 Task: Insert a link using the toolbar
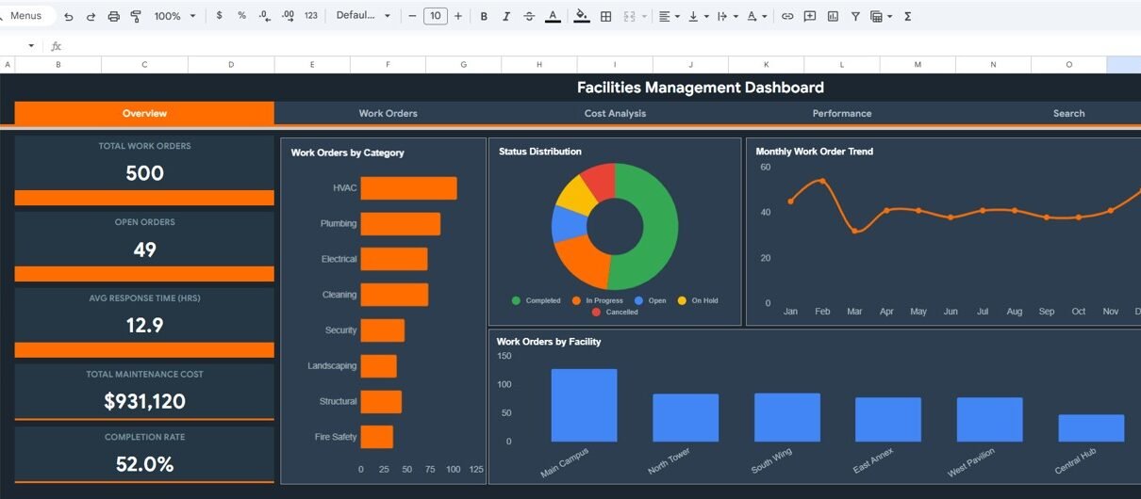tap(786, 16)
